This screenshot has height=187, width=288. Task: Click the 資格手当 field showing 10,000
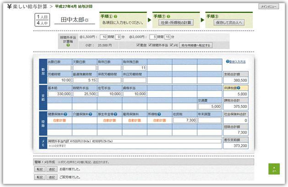tap(135, 94)
